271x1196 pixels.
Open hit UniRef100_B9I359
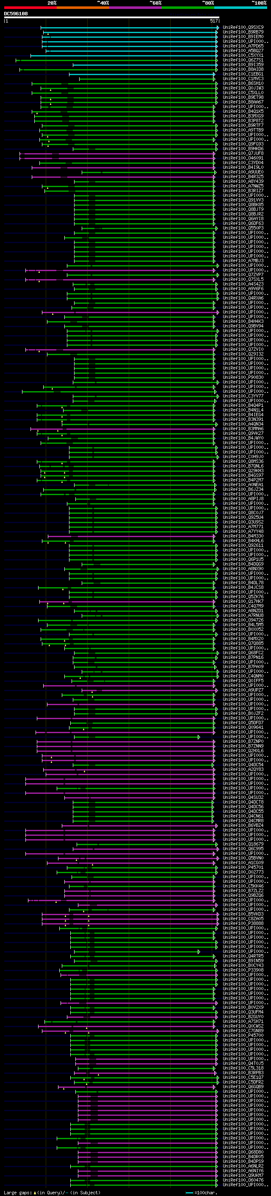click(x=243, y=64)
